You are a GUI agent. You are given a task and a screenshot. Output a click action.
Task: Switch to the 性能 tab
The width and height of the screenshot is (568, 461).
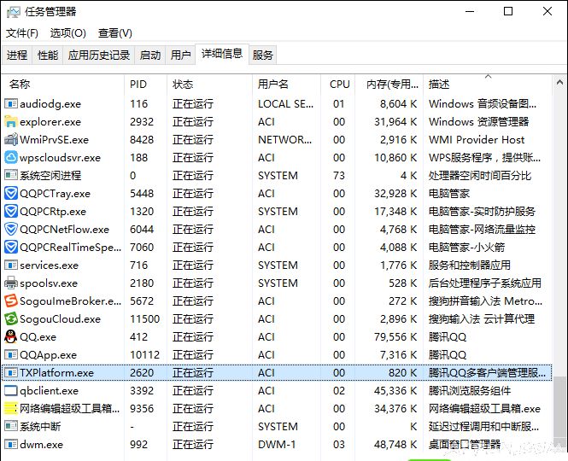[x=48, y=55]
